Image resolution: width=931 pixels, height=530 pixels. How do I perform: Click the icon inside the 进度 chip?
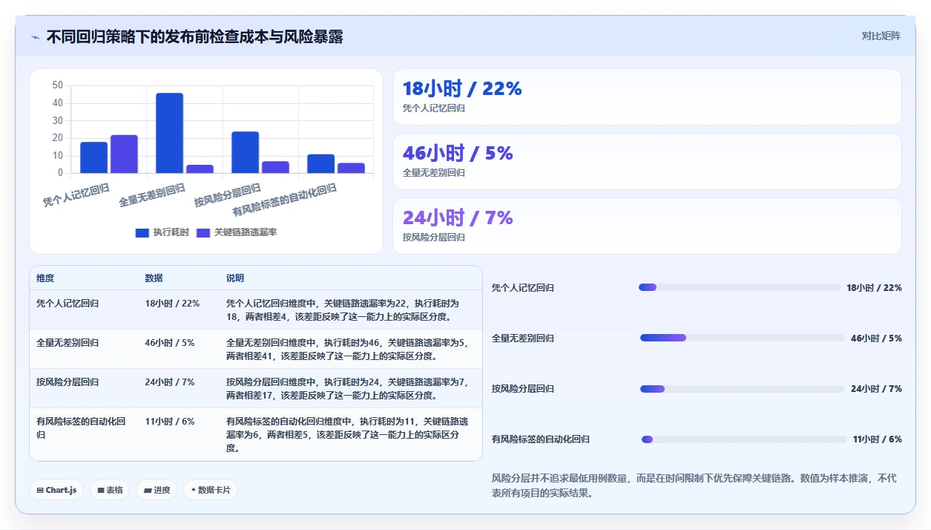coord(148,490)
